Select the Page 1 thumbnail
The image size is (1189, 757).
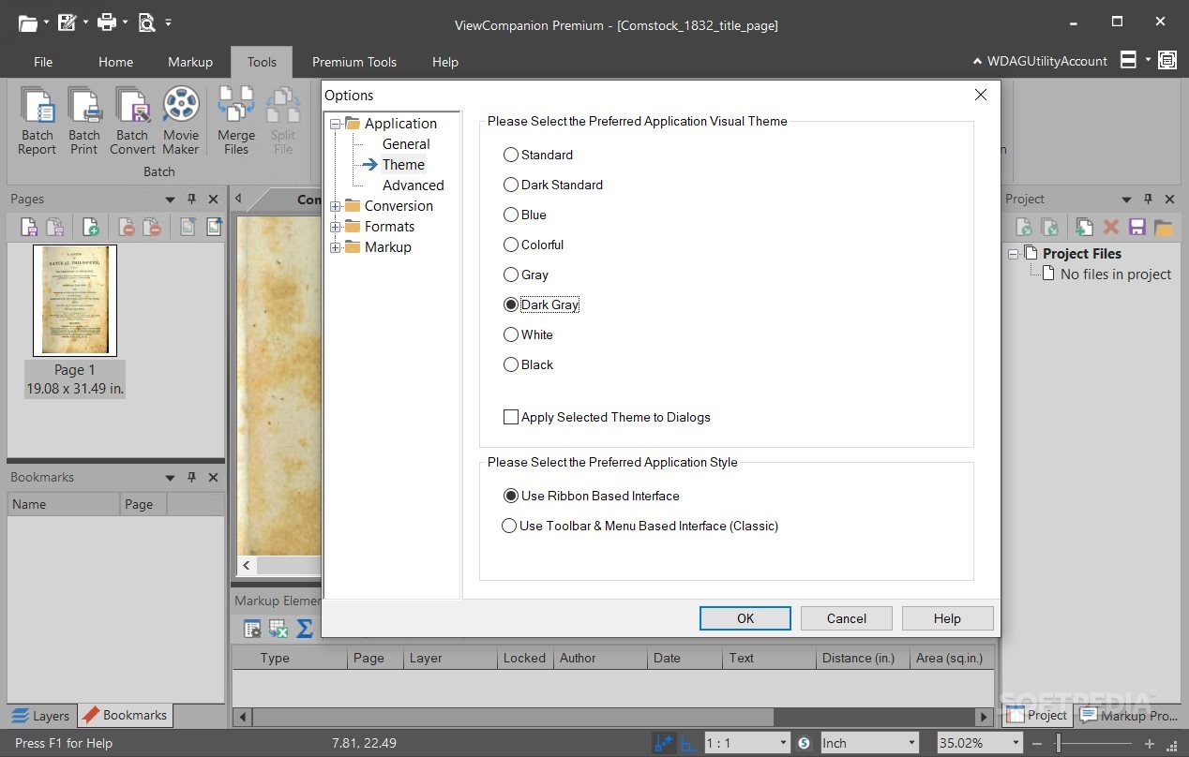point(75,301)
